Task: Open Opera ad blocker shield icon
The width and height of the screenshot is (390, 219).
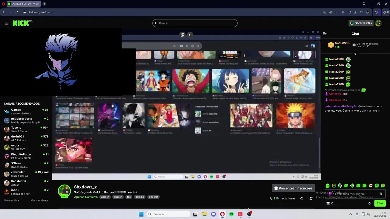Action: 337,12
